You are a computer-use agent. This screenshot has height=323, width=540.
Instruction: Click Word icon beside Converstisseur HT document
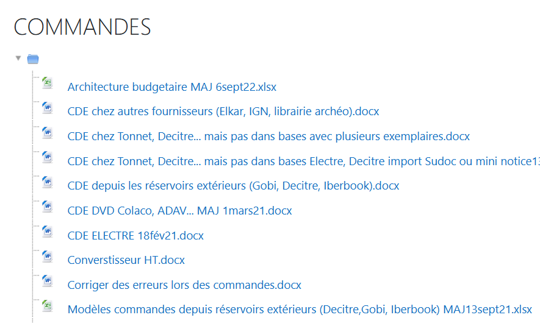(x=48, y=257)
